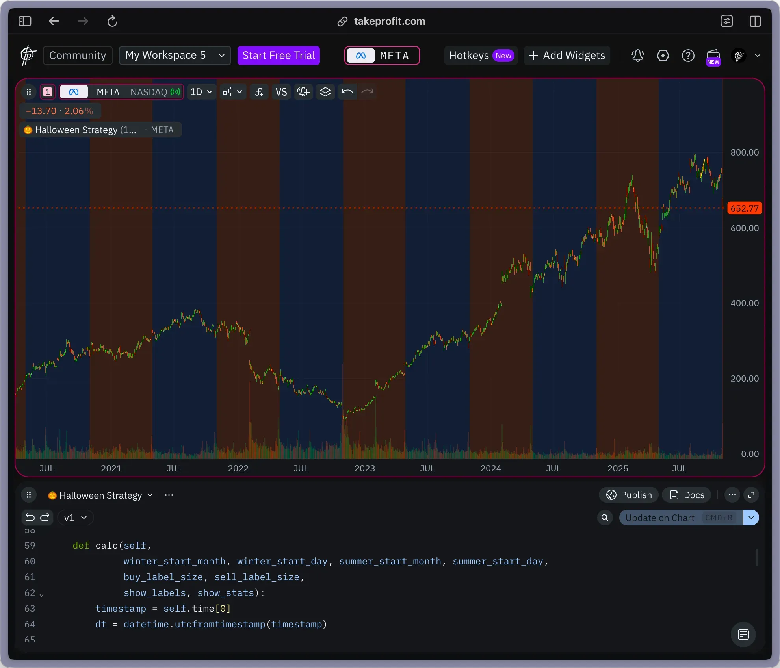The height and width of the screenshot is (668, 780).
Task: Open the notifications bell icon
Action: [x=638, y=56]
